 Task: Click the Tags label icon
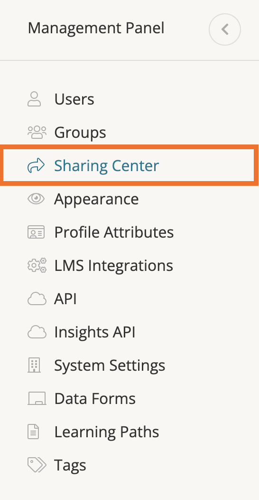37,465
